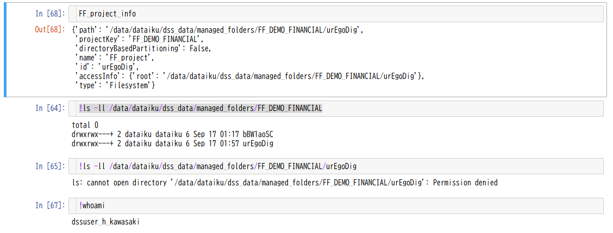Select the In [68] prompt label
This screenshot has width=613, height=233.
tap(51, 14)
